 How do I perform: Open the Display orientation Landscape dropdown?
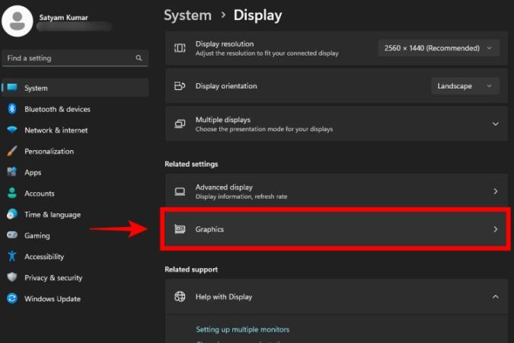click(x=465, y=86)
